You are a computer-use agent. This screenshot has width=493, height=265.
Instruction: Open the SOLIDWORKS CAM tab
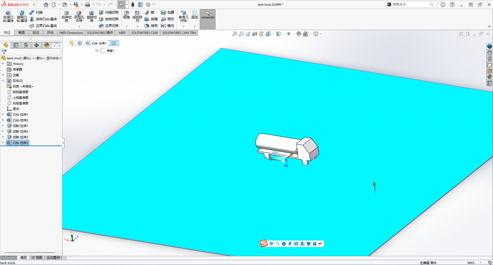[144, 33]
